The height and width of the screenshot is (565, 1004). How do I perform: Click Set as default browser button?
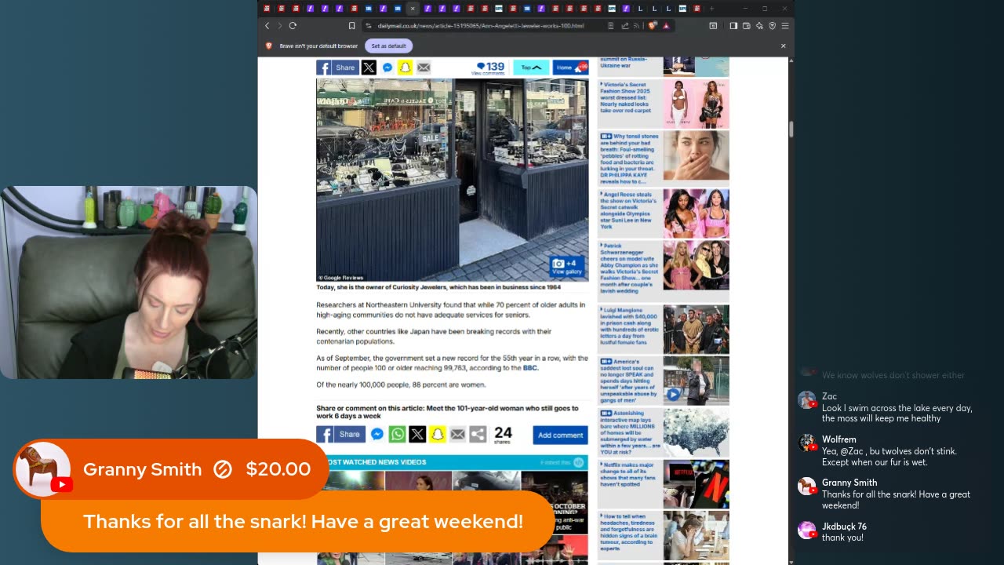(389, 46)
